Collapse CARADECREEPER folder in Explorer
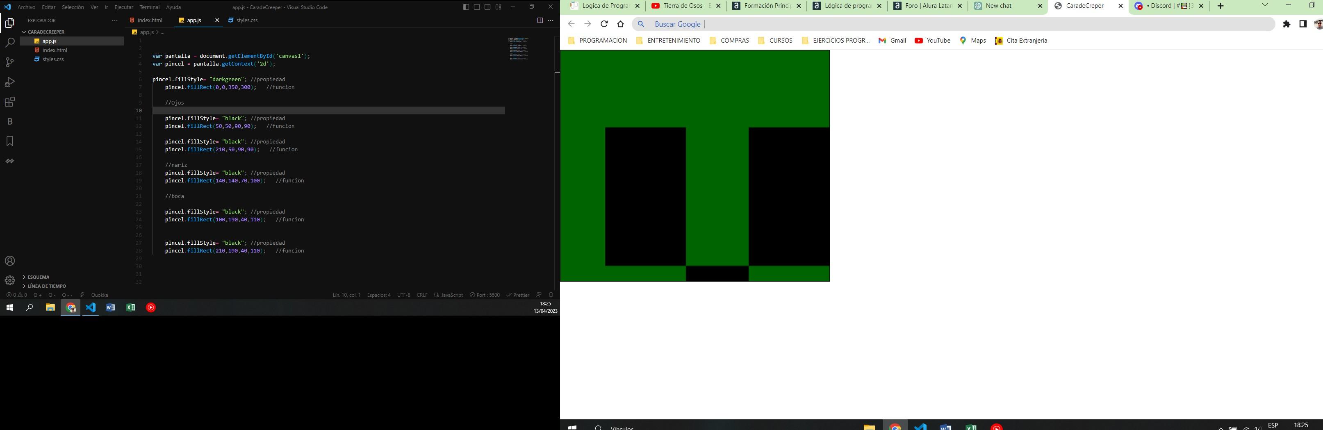The image size is (1323, 430). (46, 32)
